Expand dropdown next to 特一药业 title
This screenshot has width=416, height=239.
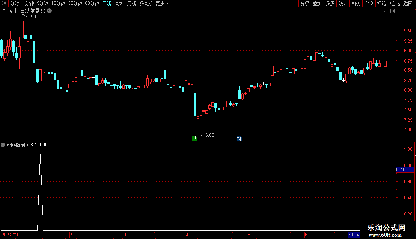(x=49, y=11)
